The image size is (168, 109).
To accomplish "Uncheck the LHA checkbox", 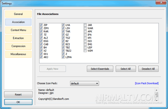I will pos(63,25).
